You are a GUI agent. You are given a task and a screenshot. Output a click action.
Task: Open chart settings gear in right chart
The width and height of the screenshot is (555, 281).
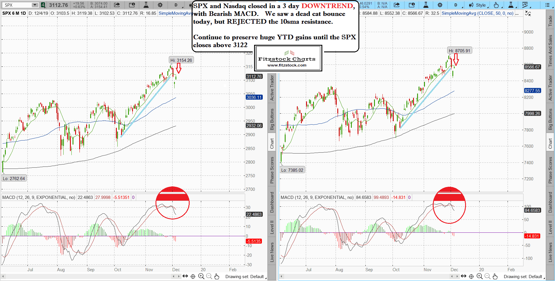click(440, 5)
